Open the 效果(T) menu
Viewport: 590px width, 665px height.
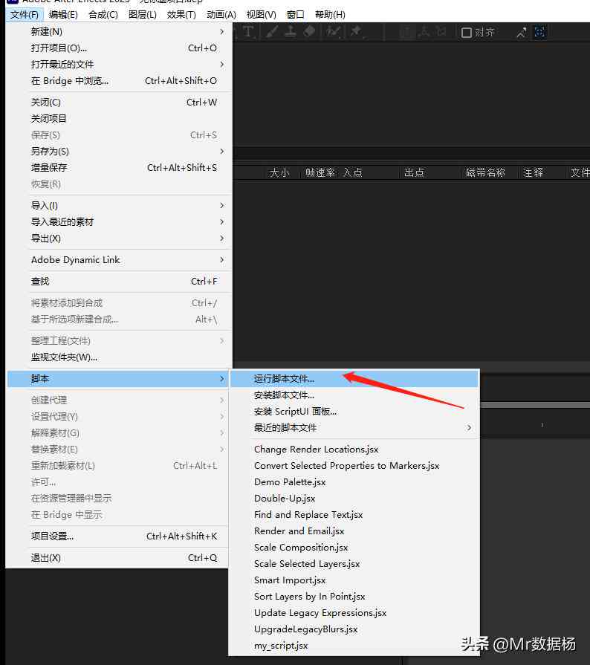(x=181, y=15)
